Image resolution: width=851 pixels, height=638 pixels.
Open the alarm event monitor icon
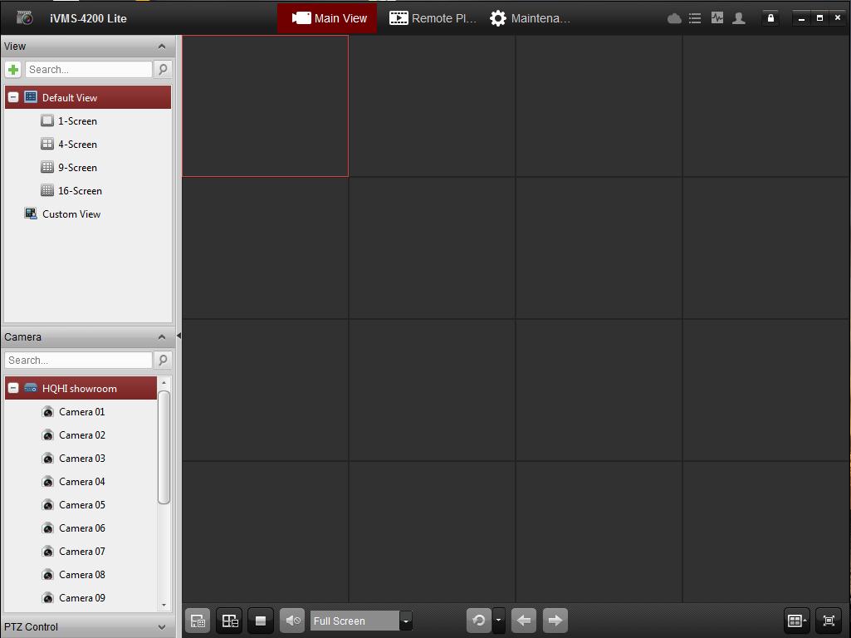(x=717, y=18)
